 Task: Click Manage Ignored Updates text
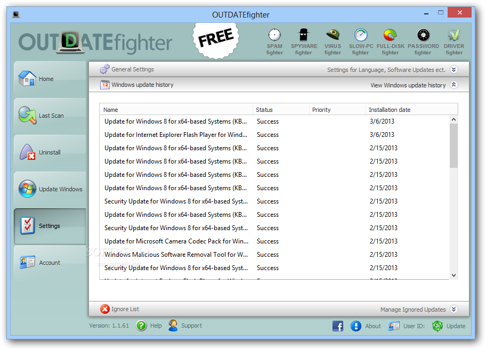point(413,310)
